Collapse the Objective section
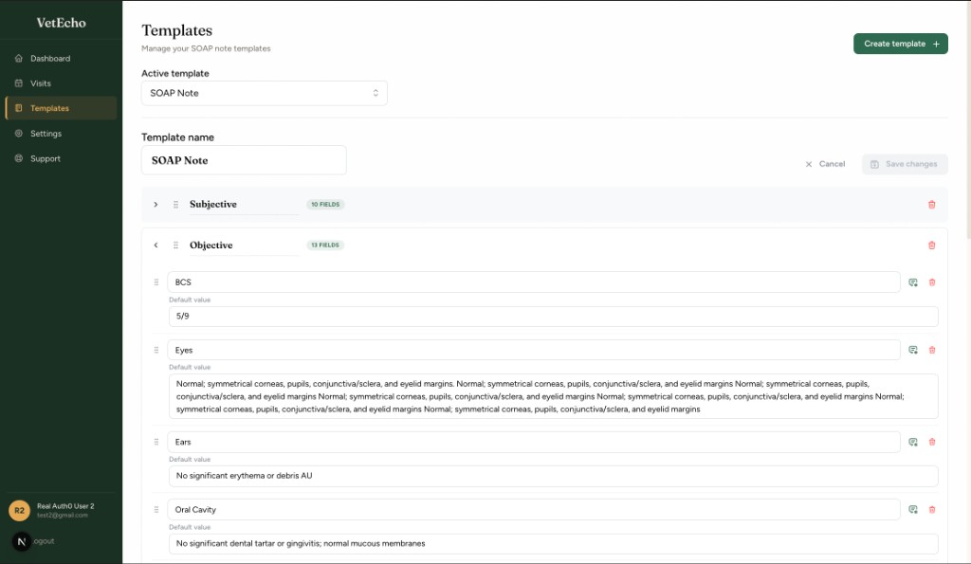Screen dimensions: 971x564 click(156, 245)
